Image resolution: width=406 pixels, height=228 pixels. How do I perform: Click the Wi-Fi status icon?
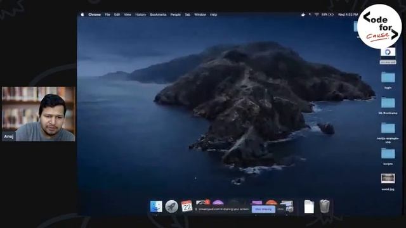click(x=317, y=15)
